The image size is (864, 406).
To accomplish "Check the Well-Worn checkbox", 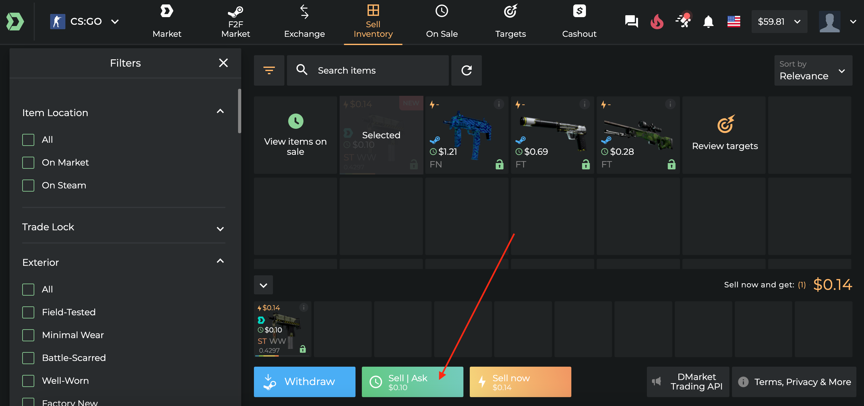I will coord(28,381).
